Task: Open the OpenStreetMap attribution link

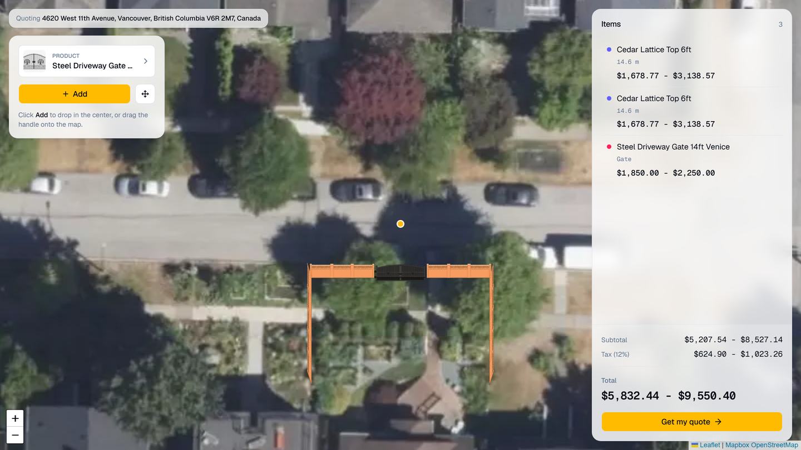Action: tap(774, 445)
